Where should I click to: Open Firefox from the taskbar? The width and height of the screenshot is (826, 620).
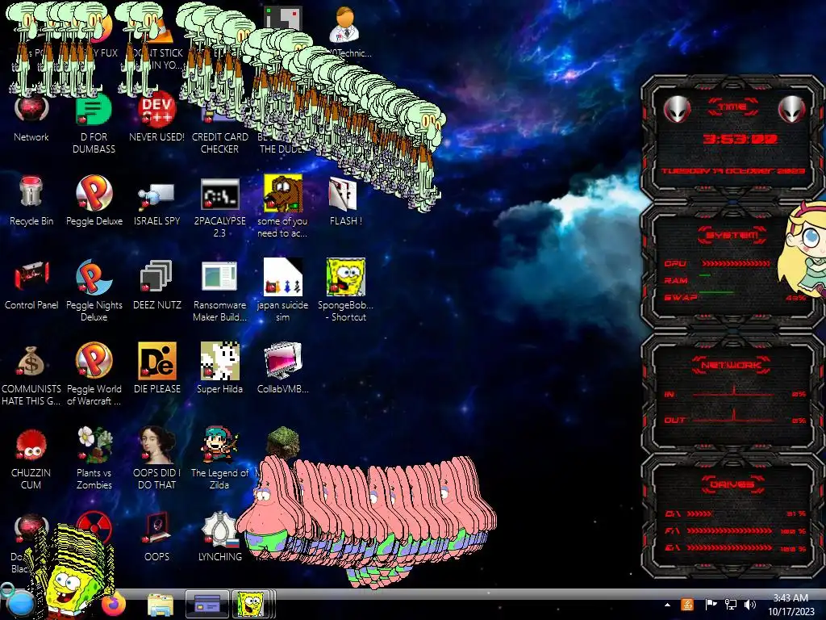115,604
